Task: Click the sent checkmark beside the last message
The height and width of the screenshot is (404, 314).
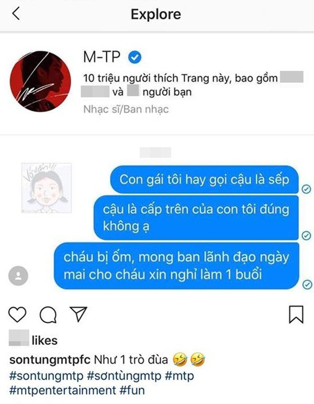Action: (x=307, y=285)
